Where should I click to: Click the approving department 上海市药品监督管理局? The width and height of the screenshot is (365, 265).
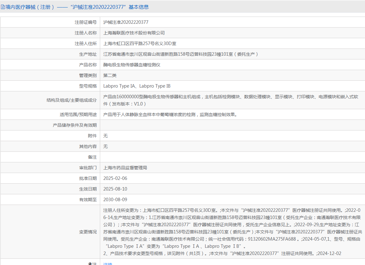coord(125,168)
